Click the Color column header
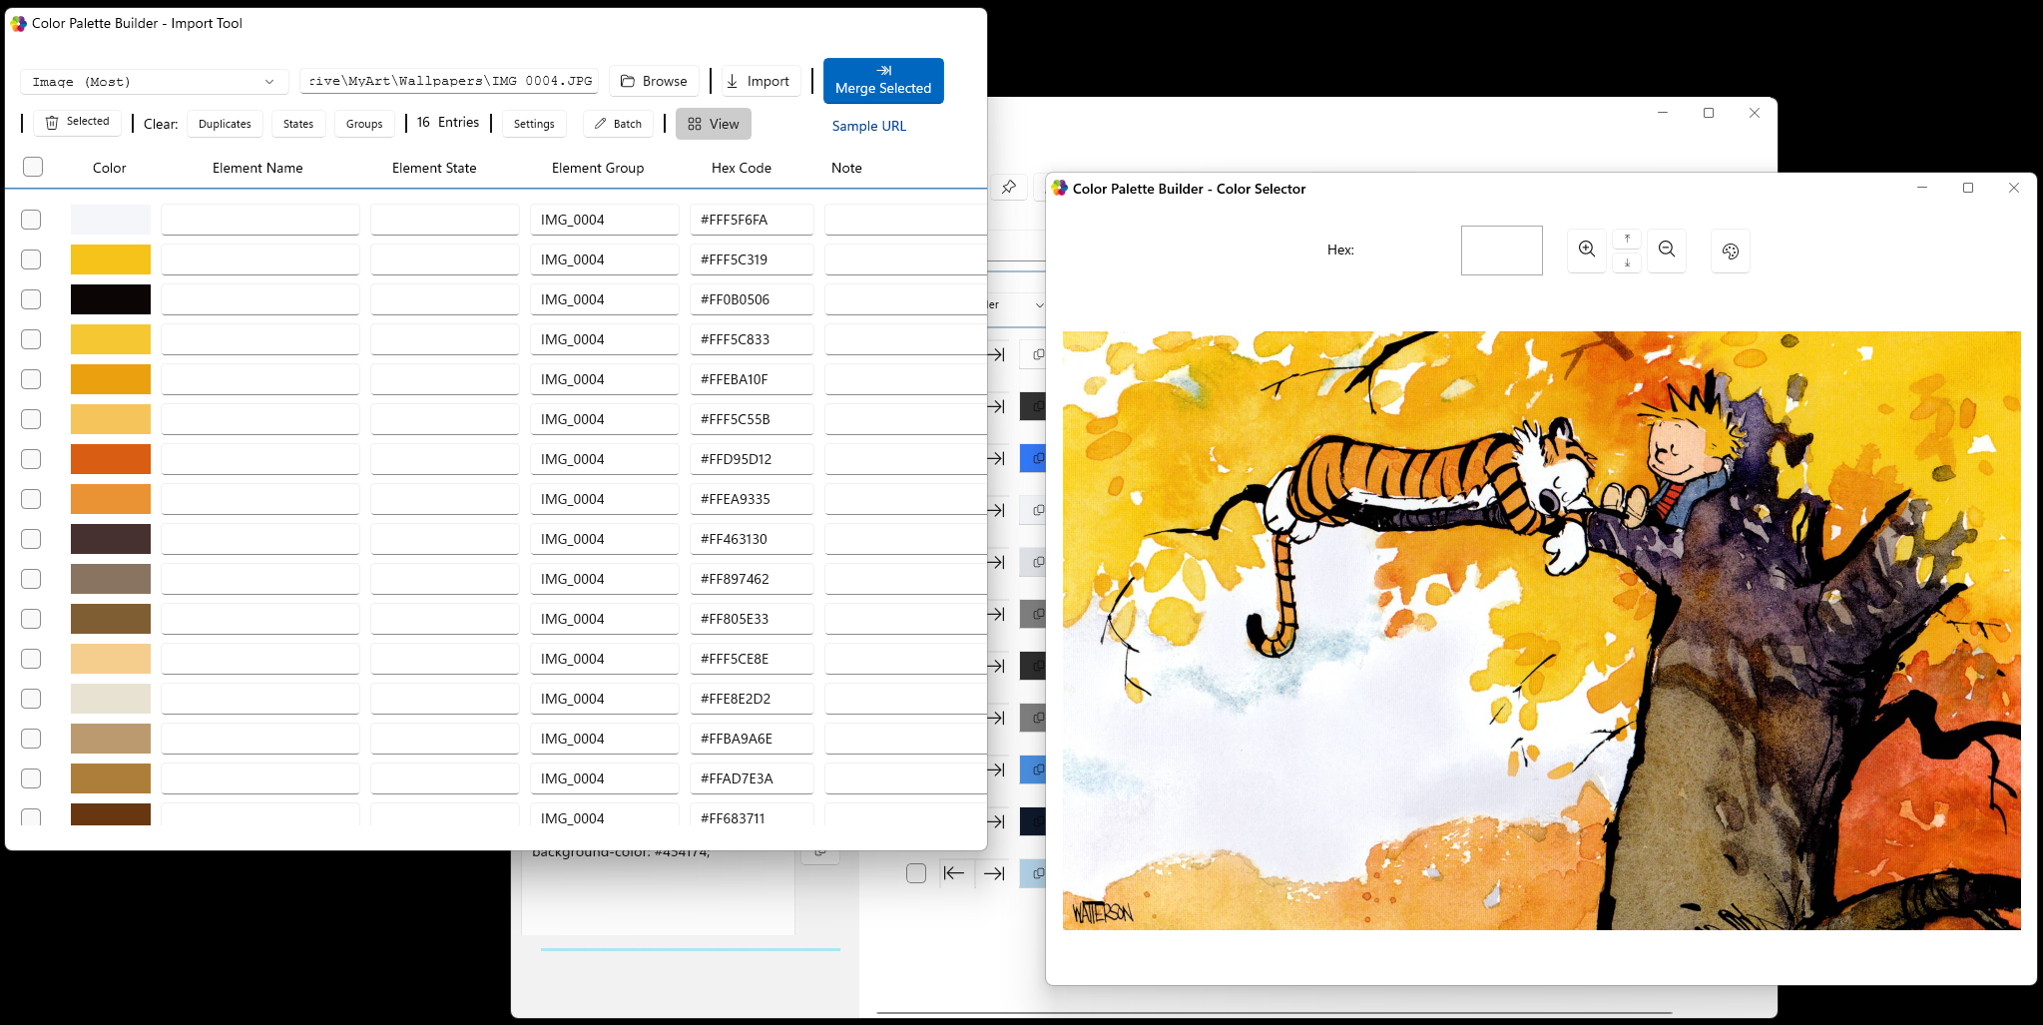2043x1025 pixels. click(110, 168)
